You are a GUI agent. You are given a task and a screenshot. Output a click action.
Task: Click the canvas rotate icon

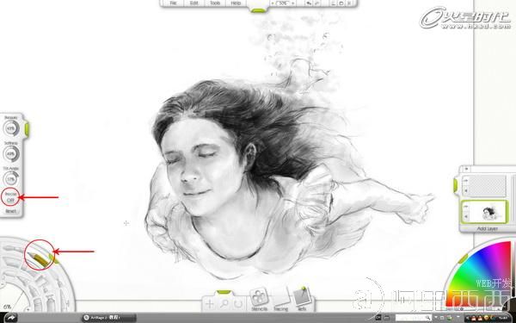pyautogui.click(x=238, y=303)
